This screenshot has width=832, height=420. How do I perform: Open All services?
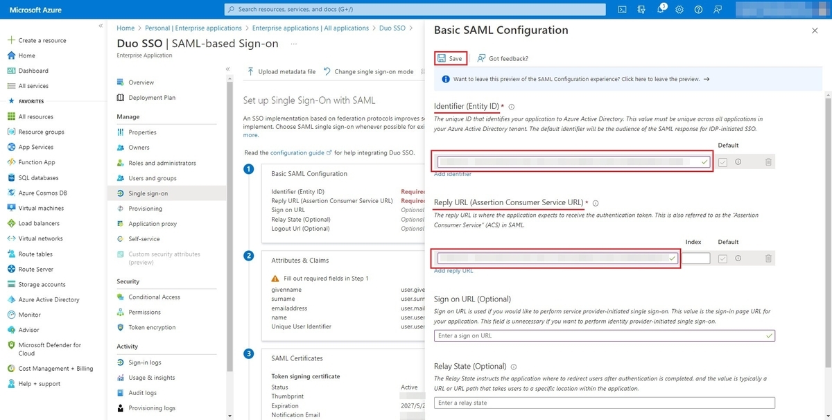pyautogui.click(x=33, y=86)
